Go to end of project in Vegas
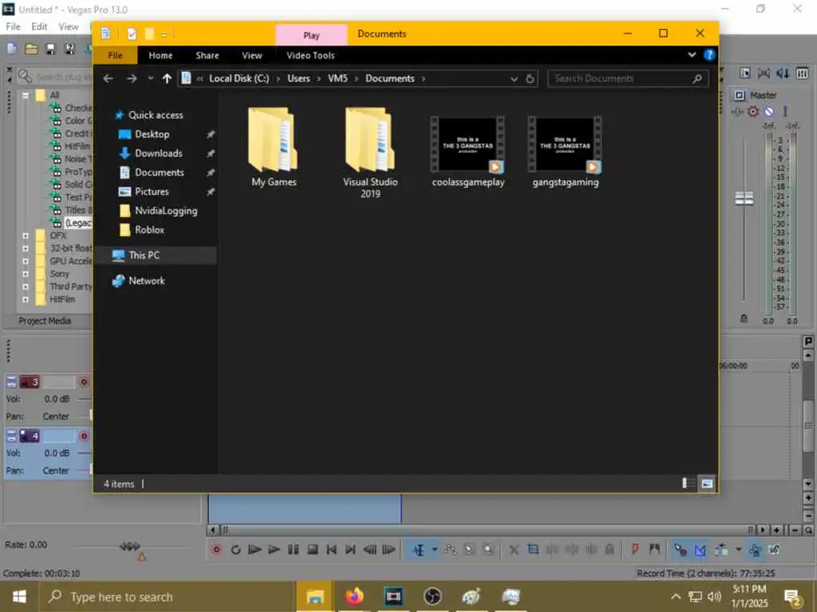The image size is (817, 612). [351, 550]
